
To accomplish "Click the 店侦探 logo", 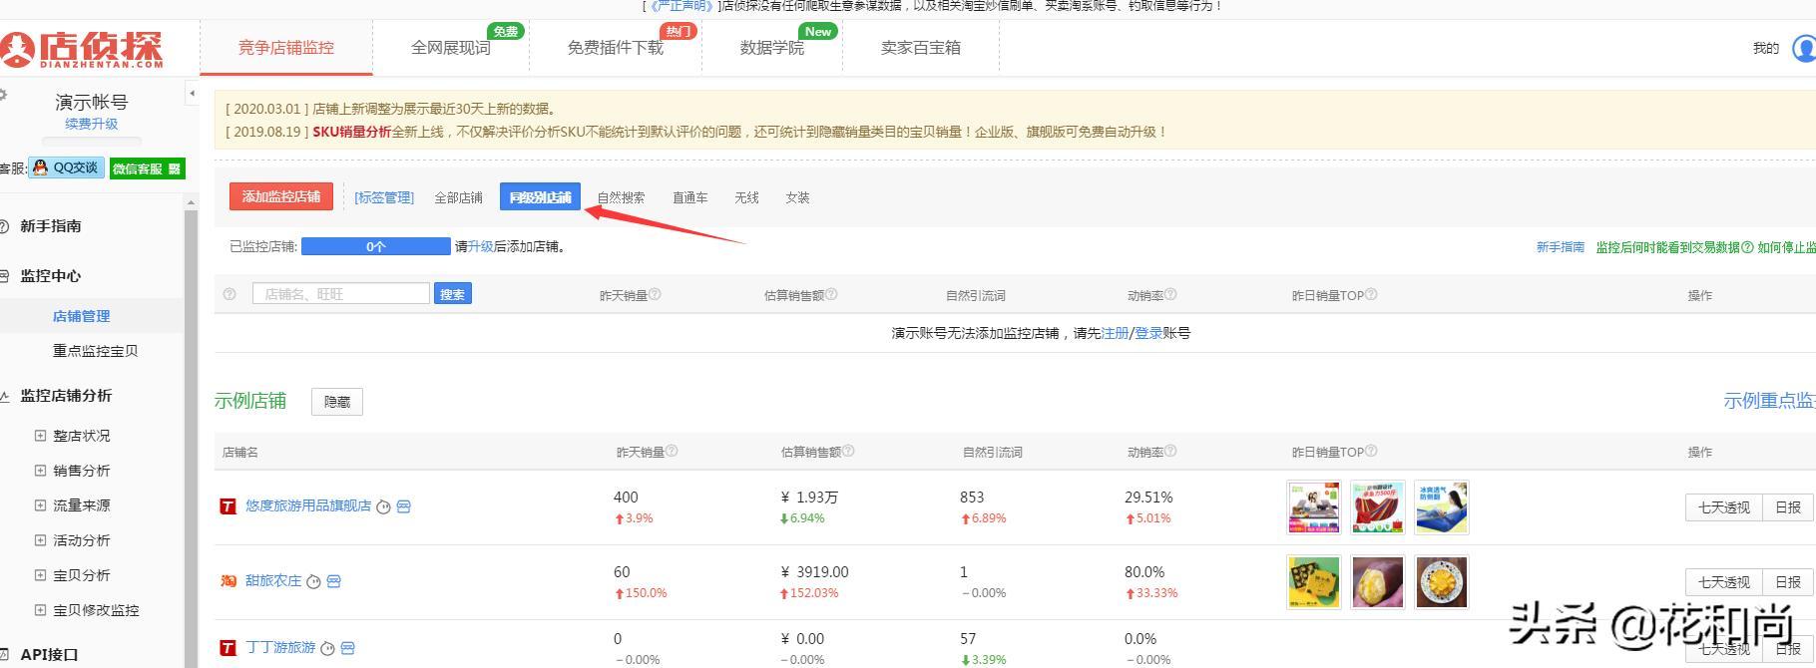I will [x=82, y=49].
